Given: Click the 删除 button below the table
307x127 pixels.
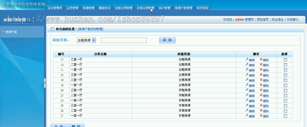Looking at the screenshot, I should (x=76, y=125).
